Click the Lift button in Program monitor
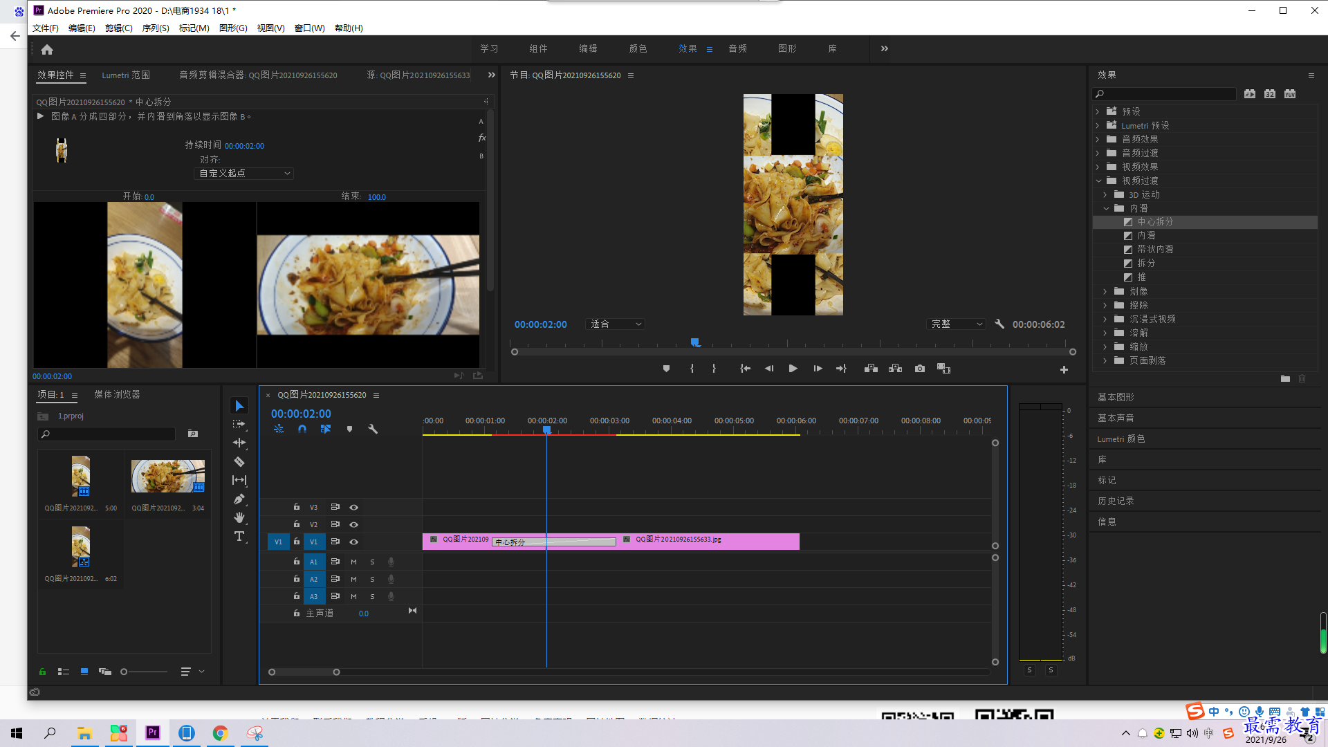1328x747 pixels. point(871,369)
